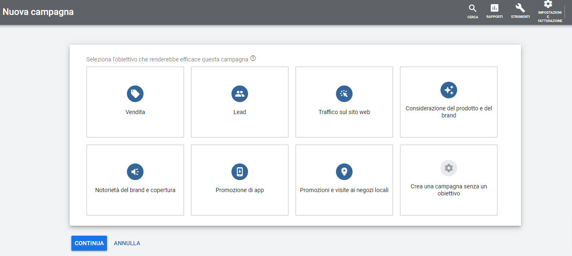Click the ANNULLA cancel link
Image resolution: width=572 pixels, height=256 pixels.
point(127,243)
